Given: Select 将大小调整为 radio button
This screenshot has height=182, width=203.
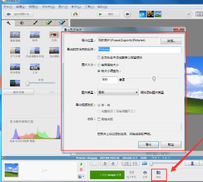Looking at the screenshot, I should (x=99, y=71).
